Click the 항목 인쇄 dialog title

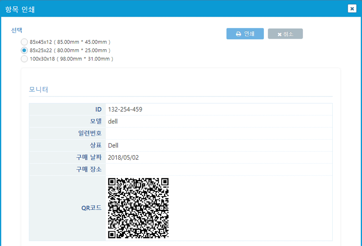point(20,9)
